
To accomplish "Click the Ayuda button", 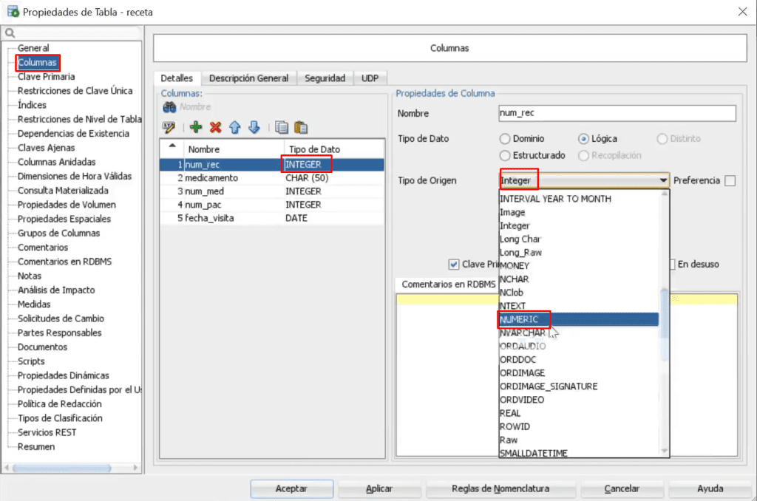I will [x=710, y=488].
